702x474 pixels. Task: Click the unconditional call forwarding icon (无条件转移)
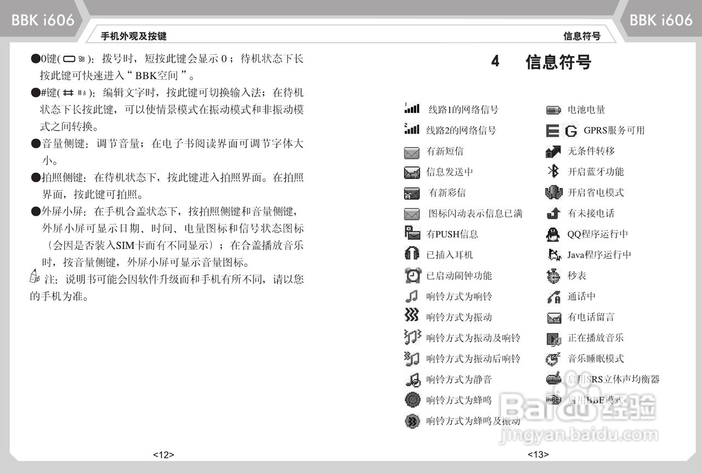(x=553, y=151)
